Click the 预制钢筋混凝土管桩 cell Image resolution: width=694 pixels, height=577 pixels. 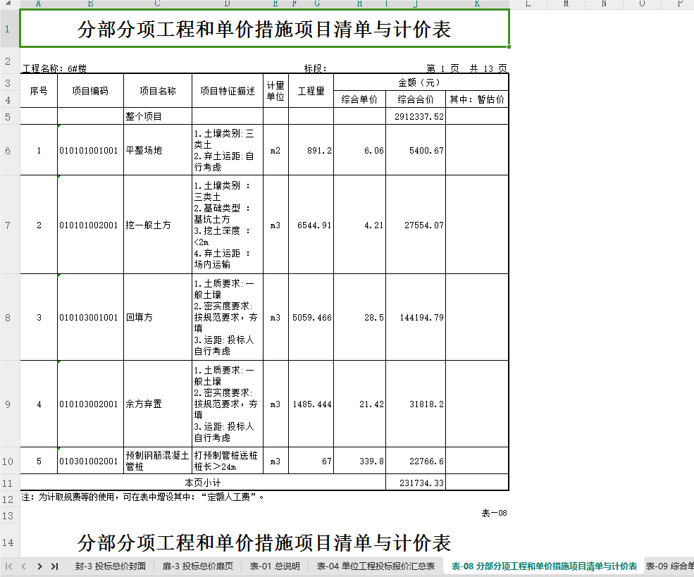(158, 461)
